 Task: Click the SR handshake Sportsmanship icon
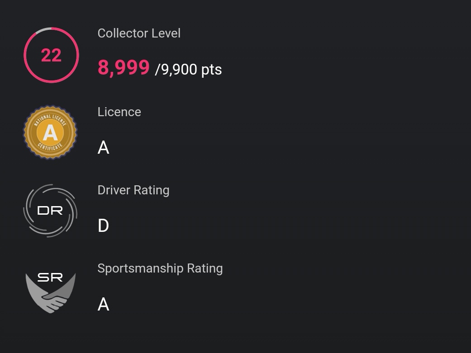[51, 292]
